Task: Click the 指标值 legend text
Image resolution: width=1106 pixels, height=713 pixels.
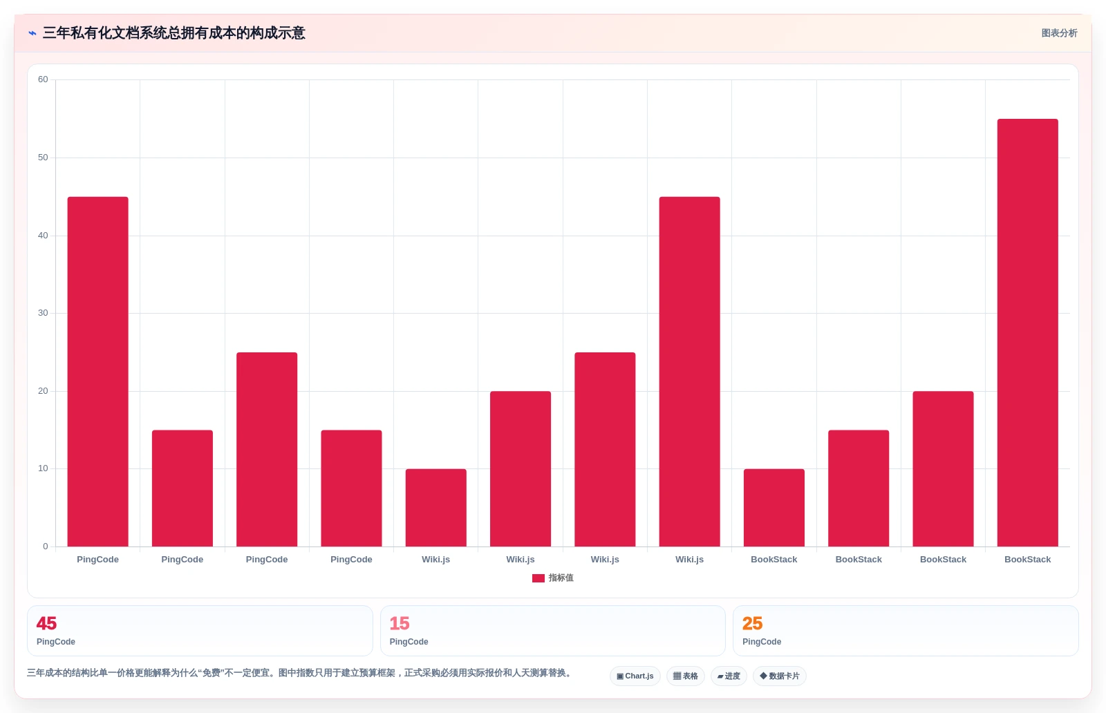Action: (561, 578)
